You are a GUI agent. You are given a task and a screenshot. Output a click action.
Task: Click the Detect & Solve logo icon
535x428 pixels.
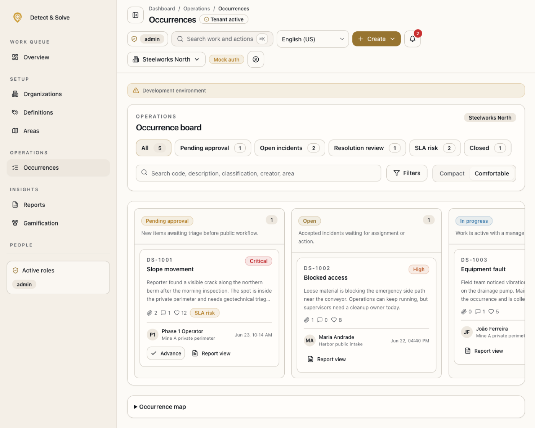[x=18, y=17]
